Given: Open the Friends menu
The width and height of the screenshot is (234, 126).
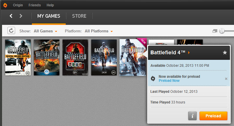Looking at the screenshot, I should point(35,5).
